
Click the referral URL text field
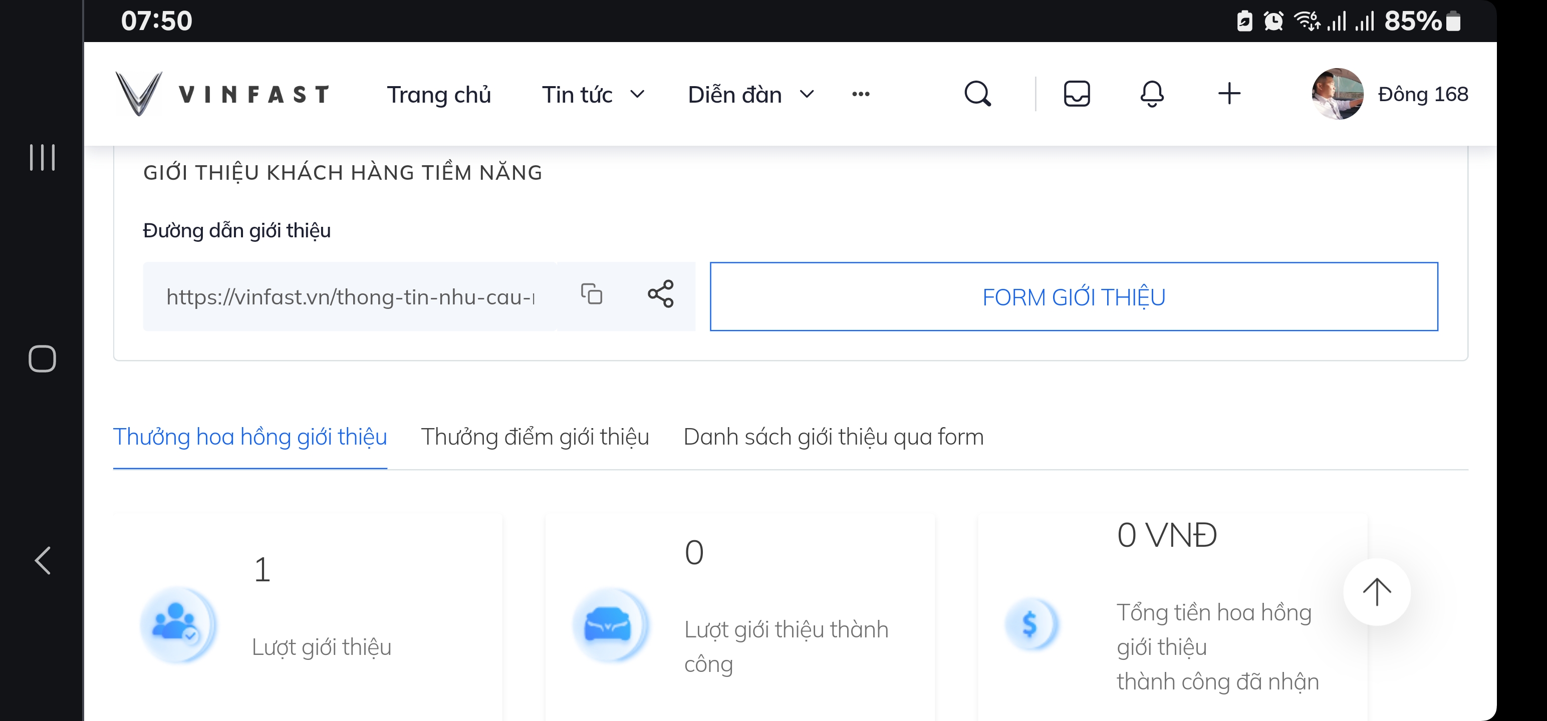point(350,296)
